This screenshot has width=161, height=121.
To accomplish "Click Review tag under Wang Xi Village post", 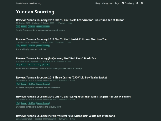I will coord(24,103).
